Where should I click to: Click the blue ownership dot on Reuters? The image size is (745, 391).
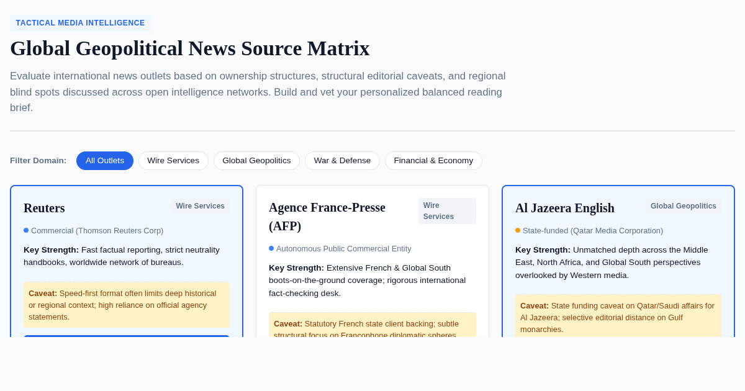(x=26, y=230)
